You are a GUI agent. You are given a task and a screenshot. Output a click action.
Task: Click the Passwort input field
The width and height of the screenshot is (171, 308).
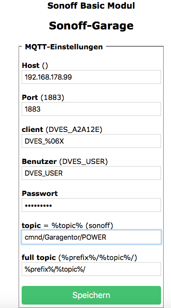click(91, 205)
